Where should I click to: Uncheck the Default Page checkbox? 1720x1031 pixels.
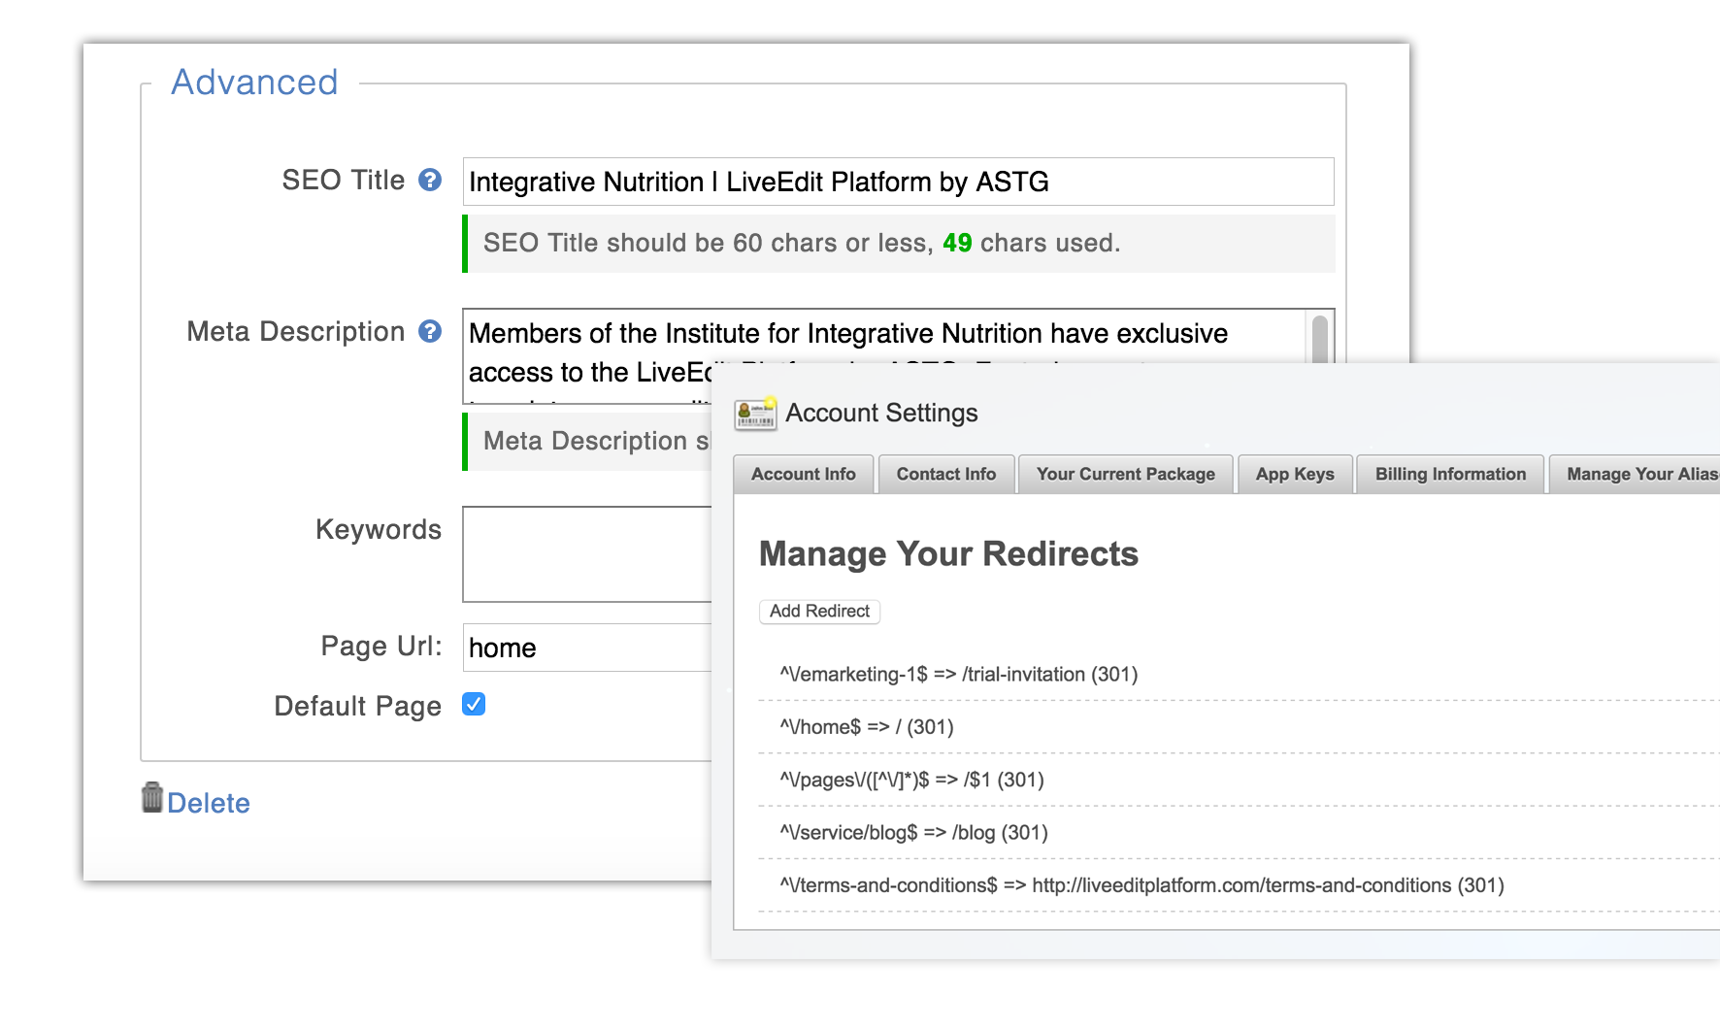tap(474, 704)
